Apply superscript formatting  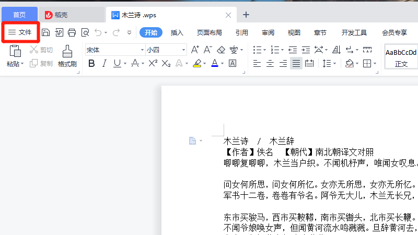pyautogui.click(x=153, y=64)
